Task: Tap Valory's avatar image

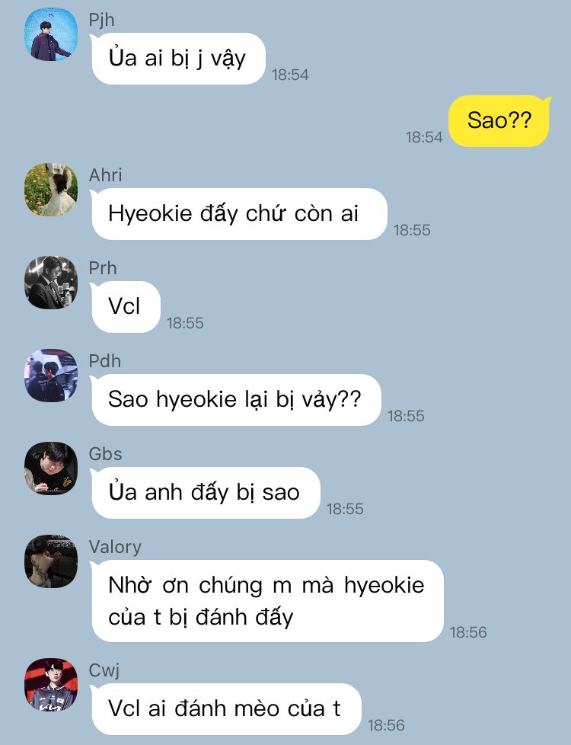Action: 51,561
